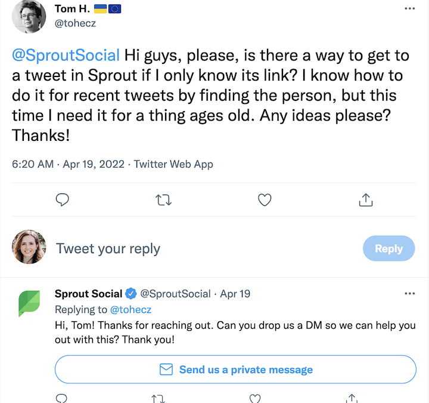The width and height of the screenshot is (429, 403).
Task: Click the Sprout Social verified badge
Action: (131, 294)
